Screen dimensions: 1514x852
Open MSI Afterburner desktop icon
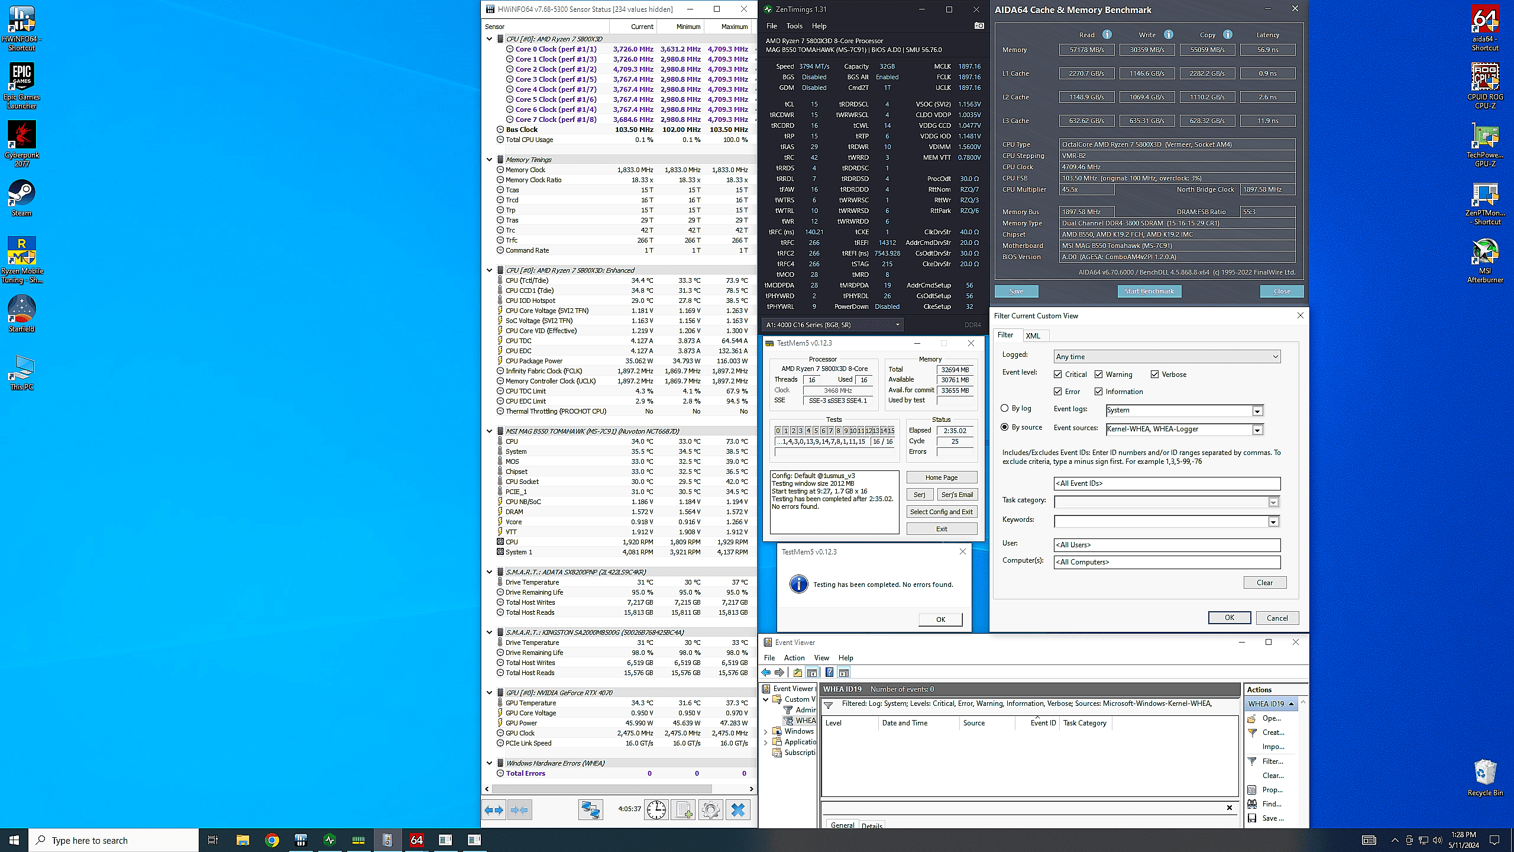(x=1485, y=261)
